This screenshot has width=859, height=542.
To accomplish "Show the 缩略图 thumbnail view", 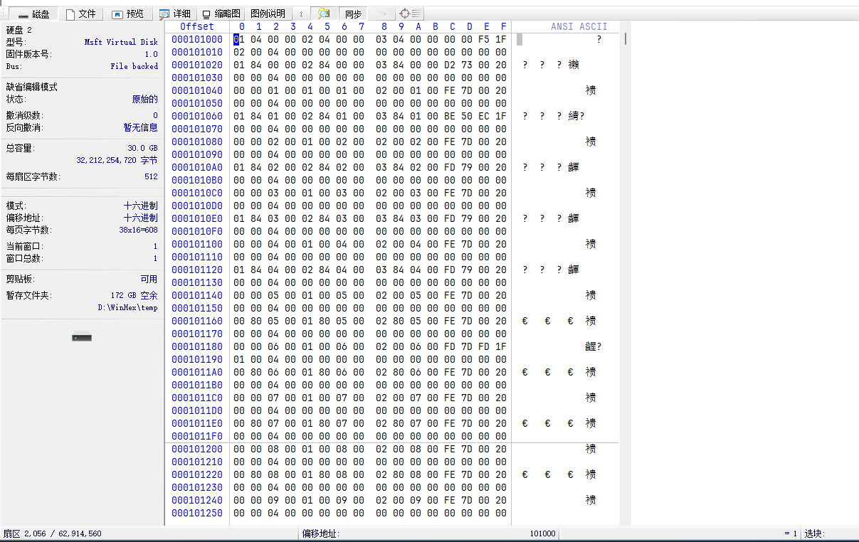I will [221, 14].
